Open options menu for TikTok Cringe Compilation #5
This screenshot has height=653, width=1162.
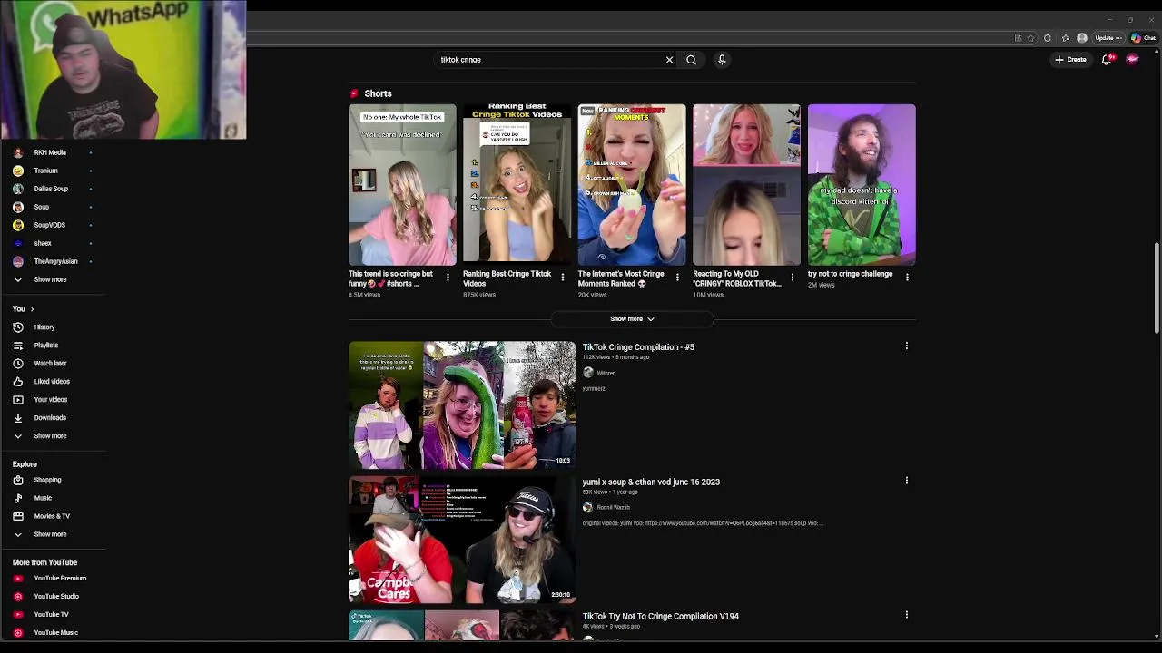pos(906,346)
